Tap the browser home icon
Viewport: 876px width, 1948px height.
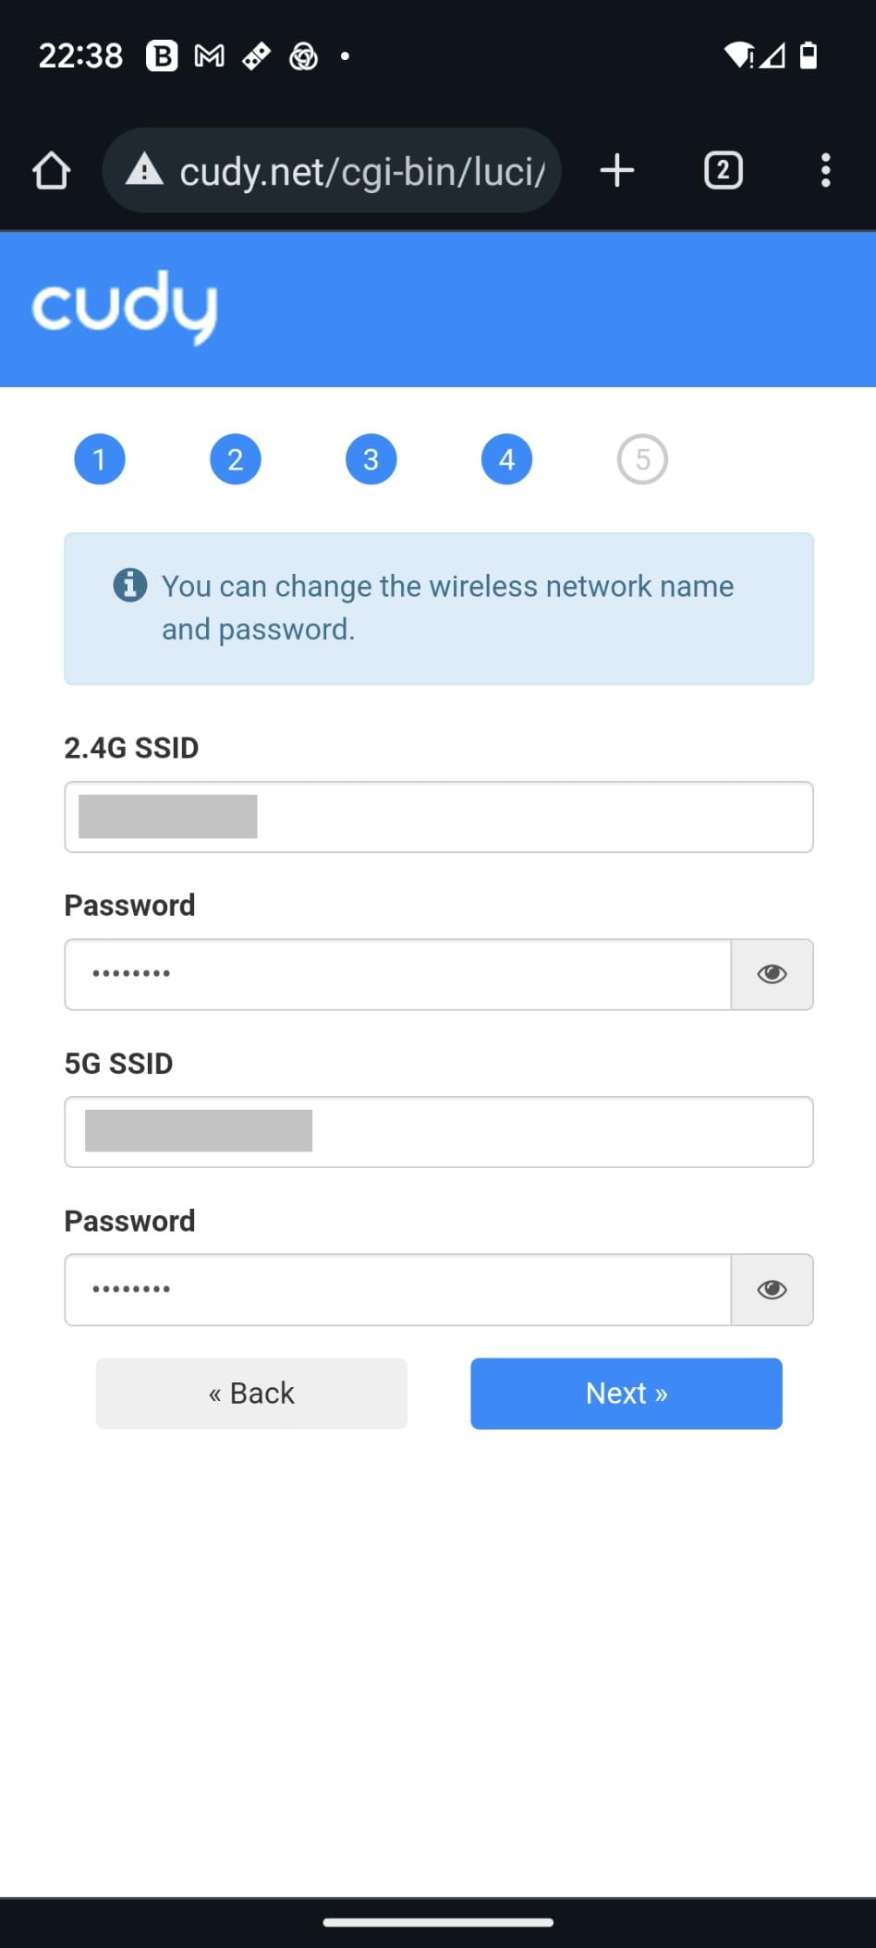pos(52,171)
